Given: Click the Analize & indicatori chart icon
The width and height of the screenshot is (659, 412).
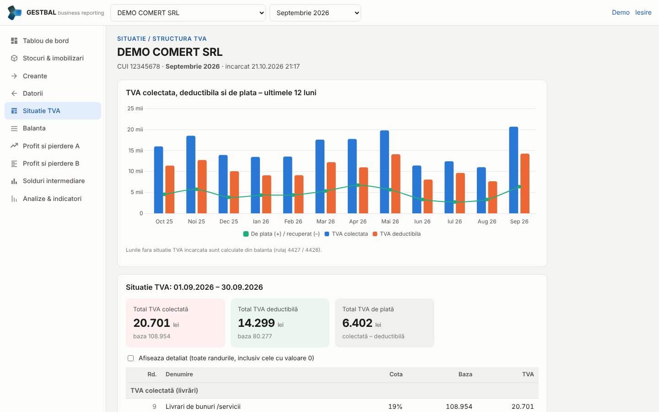Looking at the screenshot, I should [14, 199].
